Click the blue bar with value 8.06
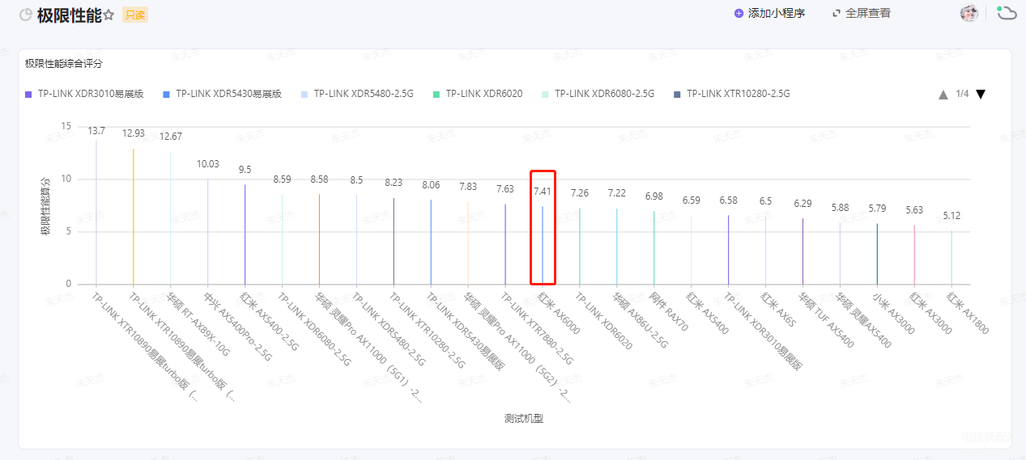The height and width of the screenshot is (460, 1026). tap(431, 242)
